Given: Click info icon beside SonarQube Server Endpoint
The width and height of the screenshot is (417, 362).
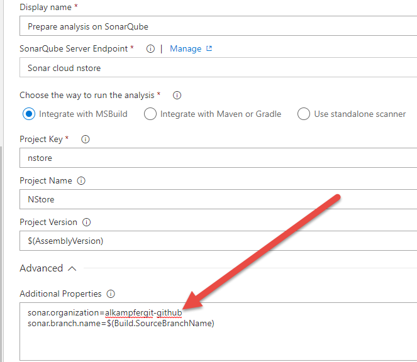Looking at the screenshot, I should coord(150,49).
